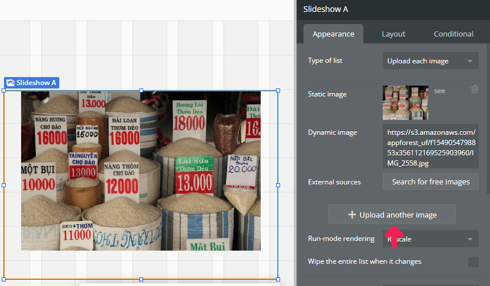Click the 'Dynamic image' label
This screenshot has height=286, width=490.
click(332, 132)
